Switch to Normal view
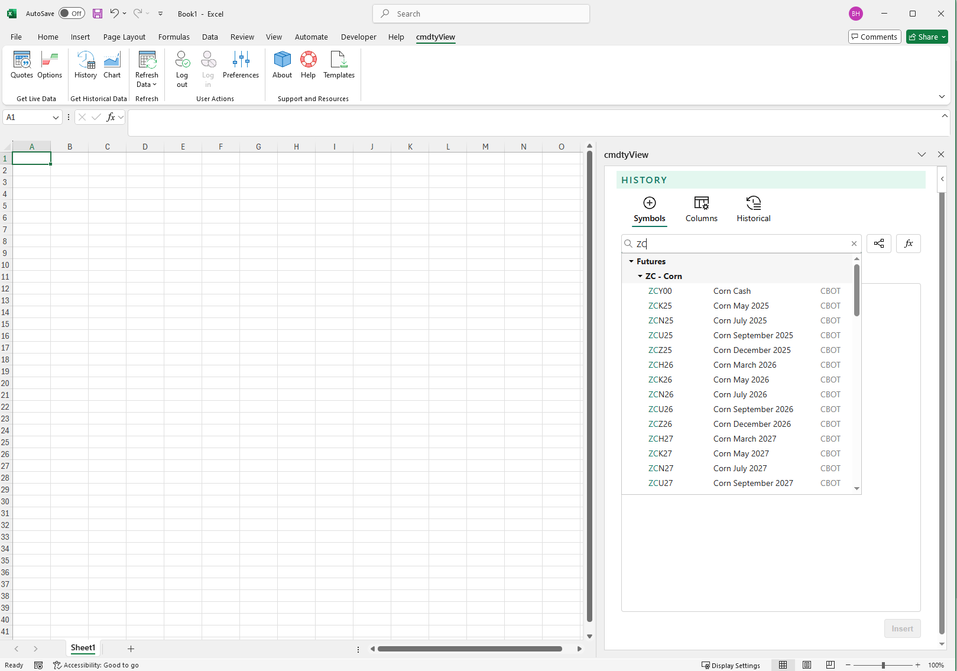The image size is (957, 671). pyautogui.click(x=783, y=665)
